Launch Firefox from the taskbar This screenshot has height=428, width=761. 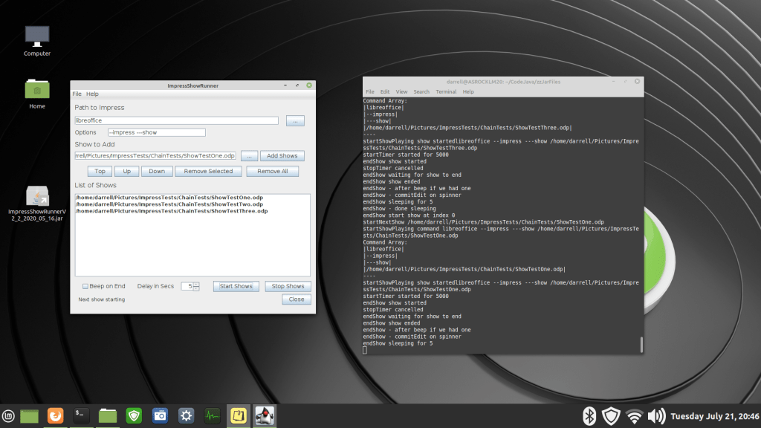[x=55, y=416]
